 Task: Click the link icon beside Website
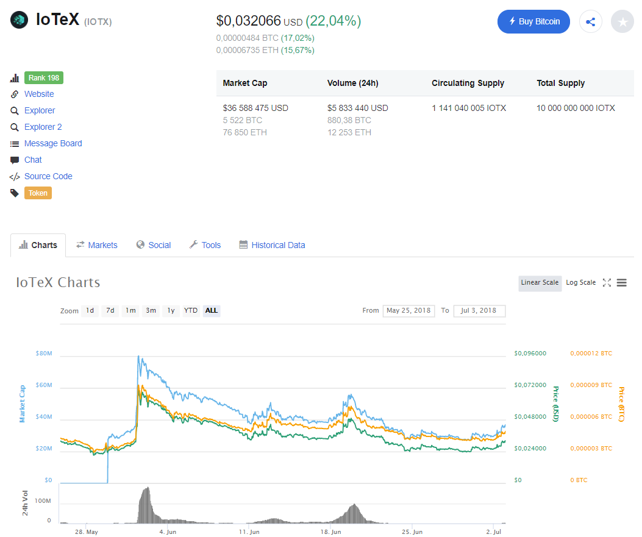(15, 94)
